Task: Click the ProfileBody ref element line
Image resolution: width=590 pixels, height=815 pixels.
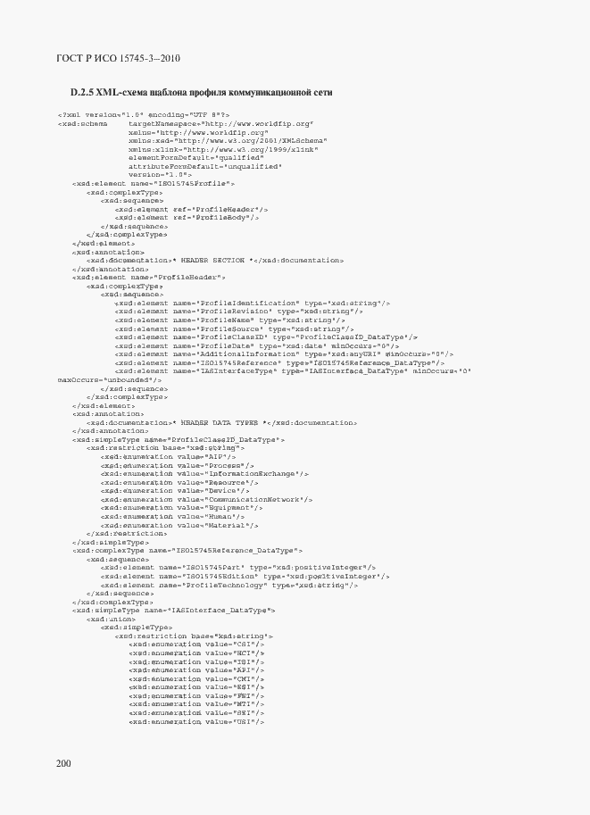Action: (x=187, y=218)
